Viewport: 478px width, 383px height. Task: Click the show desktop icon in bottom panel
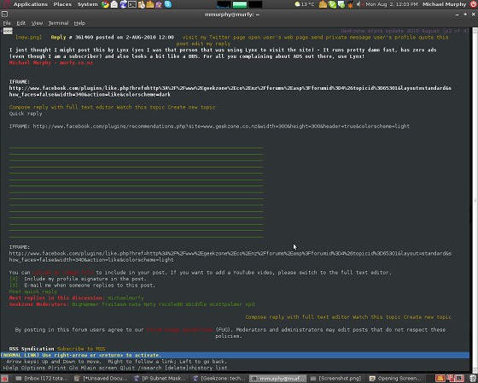(x=4, y=379)
